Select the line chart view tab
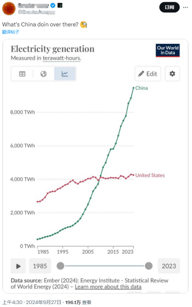This screenshot has height=307, width=192. 65,74
